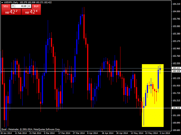The height and width of the screenshot is (135, 181).
Task: Click the 100.890 price axis label
Action: (176, 123)
